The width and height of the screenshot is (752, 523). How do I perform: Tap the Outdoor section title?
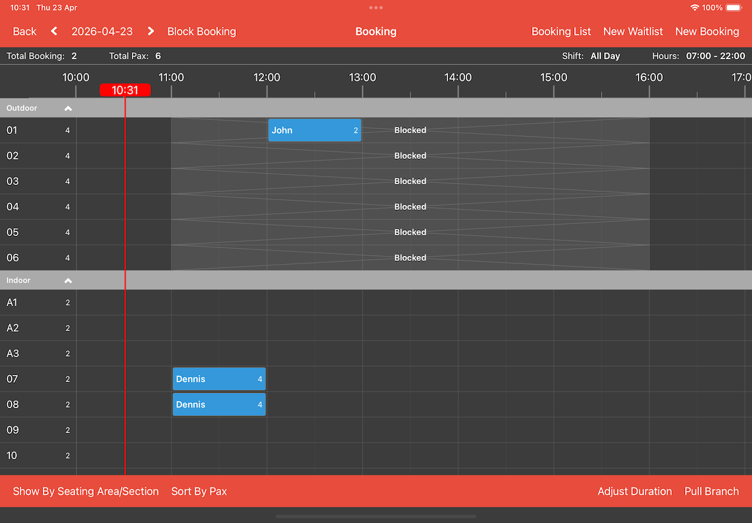tap(22, 108)
